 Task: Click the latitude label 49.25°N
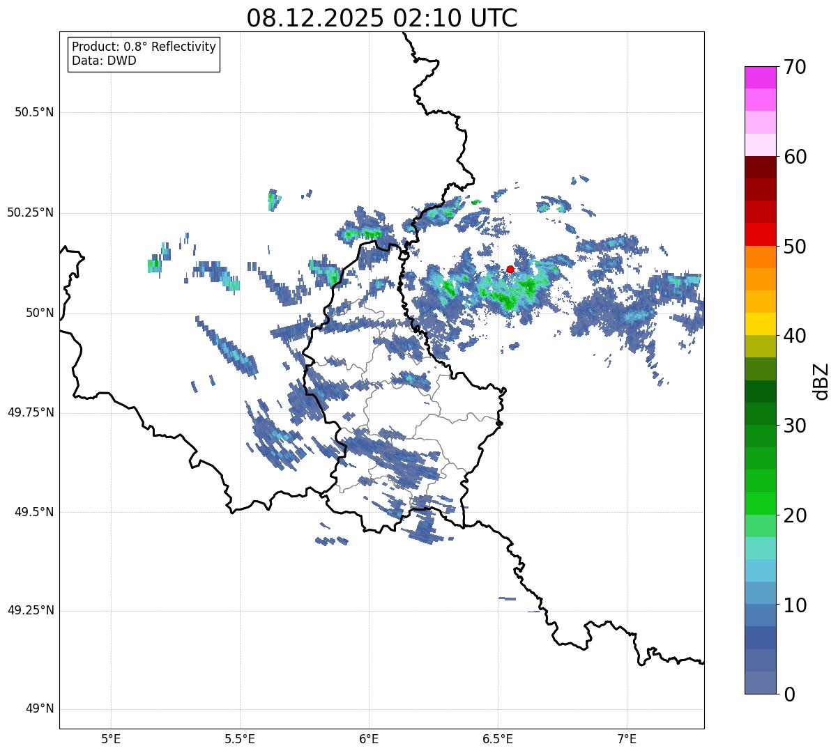[30, 611]
